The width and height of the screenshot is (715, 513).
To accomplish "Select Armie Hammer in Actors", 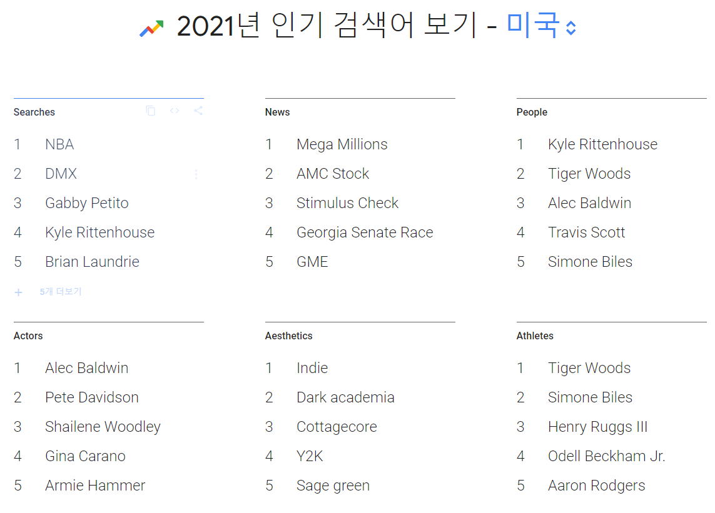I will tap(95, 486).
